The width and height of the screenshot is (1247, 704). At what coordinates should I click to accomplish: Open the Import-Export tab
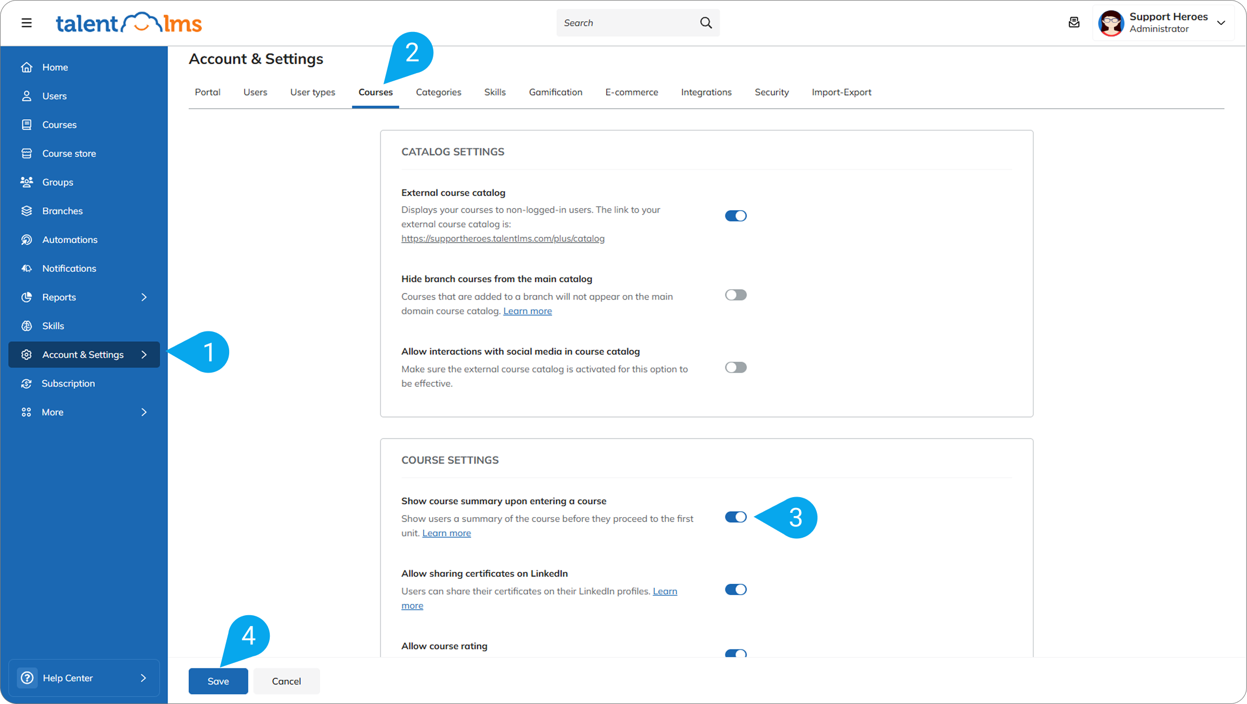[841, 92]
